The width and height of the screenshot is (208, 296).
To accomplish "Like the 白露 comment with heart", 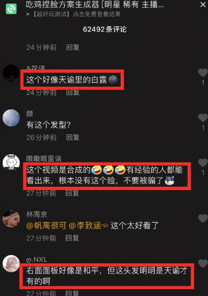I will click(203, 73).
